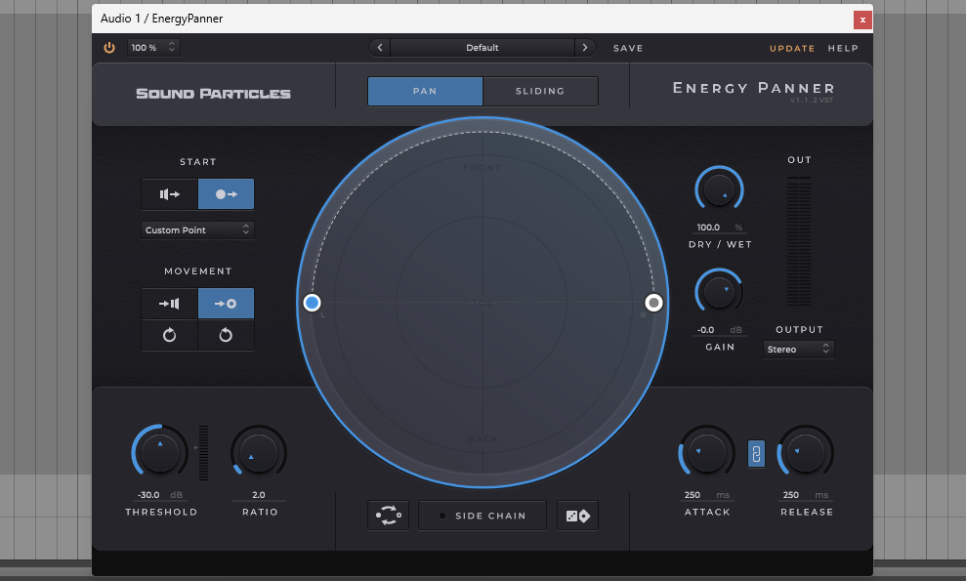Choose speaker start position icon
This screenshot has width=966, height=581.
point(169,194)
